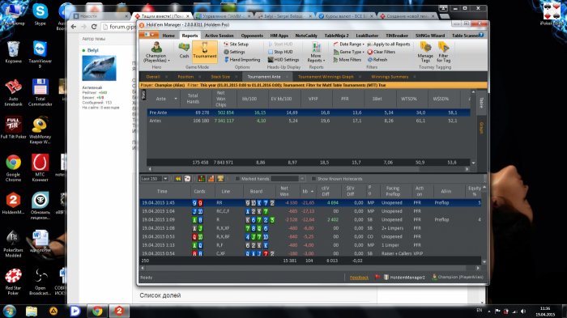The width and height of the screenshot is (567, 318).
Task: Open Hand Importing options
Action: click(x=242, y=60)
